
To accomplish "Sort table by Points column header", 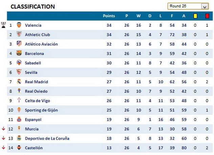I will point(109,16).
